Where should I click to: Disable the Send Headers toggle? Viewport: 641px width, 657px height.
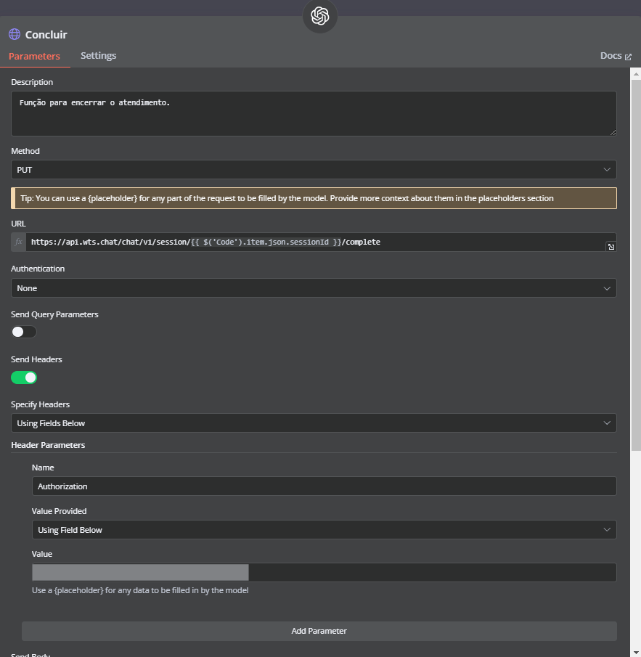[24, 377]
